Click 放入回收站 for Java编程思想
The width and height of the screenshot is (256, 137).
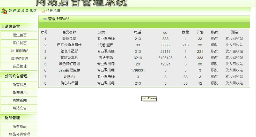(234, 70)
